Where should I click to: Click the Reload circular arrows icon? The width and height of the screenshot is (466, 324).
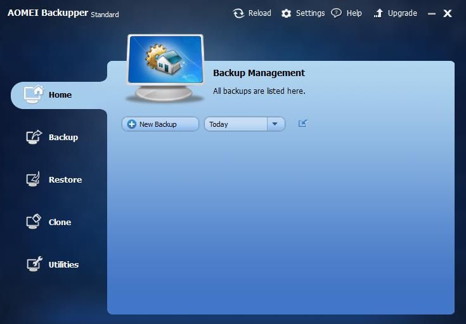coord(238,13)
